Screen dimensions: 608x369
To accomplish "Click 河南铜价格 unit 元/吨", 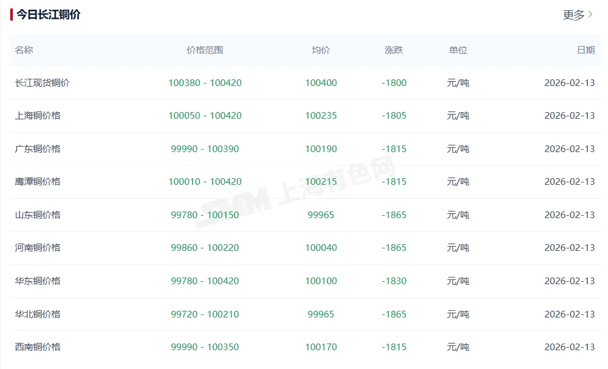I will click(458, 248).
